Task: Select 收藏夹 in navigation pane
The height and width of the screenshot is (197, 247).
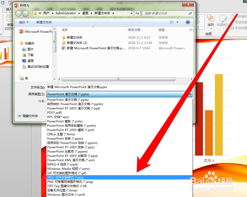Action: tap(27, 43)
